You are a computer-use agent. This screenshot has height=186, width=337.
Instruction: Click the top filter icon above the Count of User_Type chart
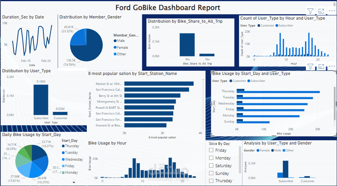tap(310, 11)
